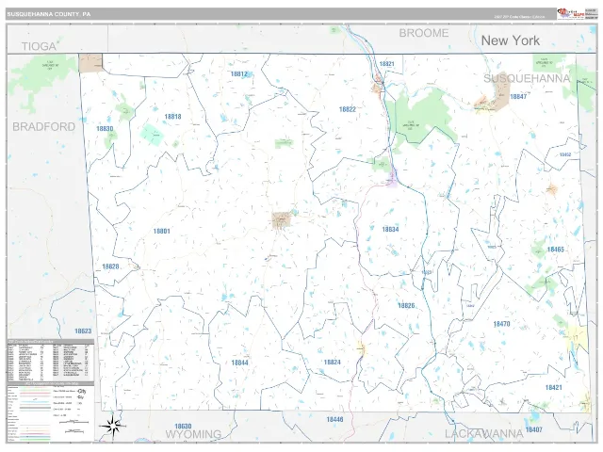Select ZIP code 18821 label
Image resolution: width=603 pixels, height=452 pixels.
click(386, 64)
